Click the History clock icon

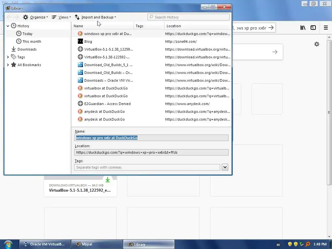[14, 26]
